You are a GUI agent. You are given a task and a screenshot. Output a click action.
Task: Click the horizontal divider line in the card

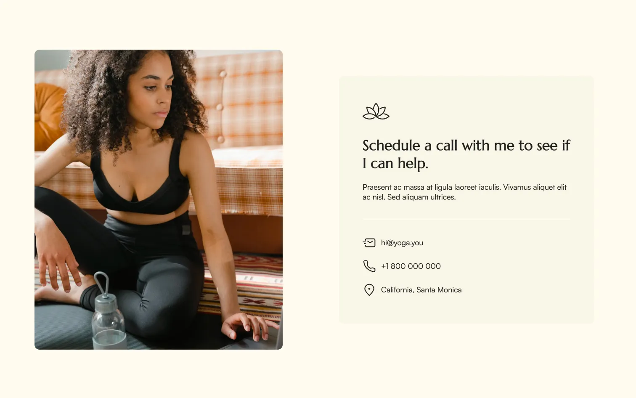click(x=466, y=219)
